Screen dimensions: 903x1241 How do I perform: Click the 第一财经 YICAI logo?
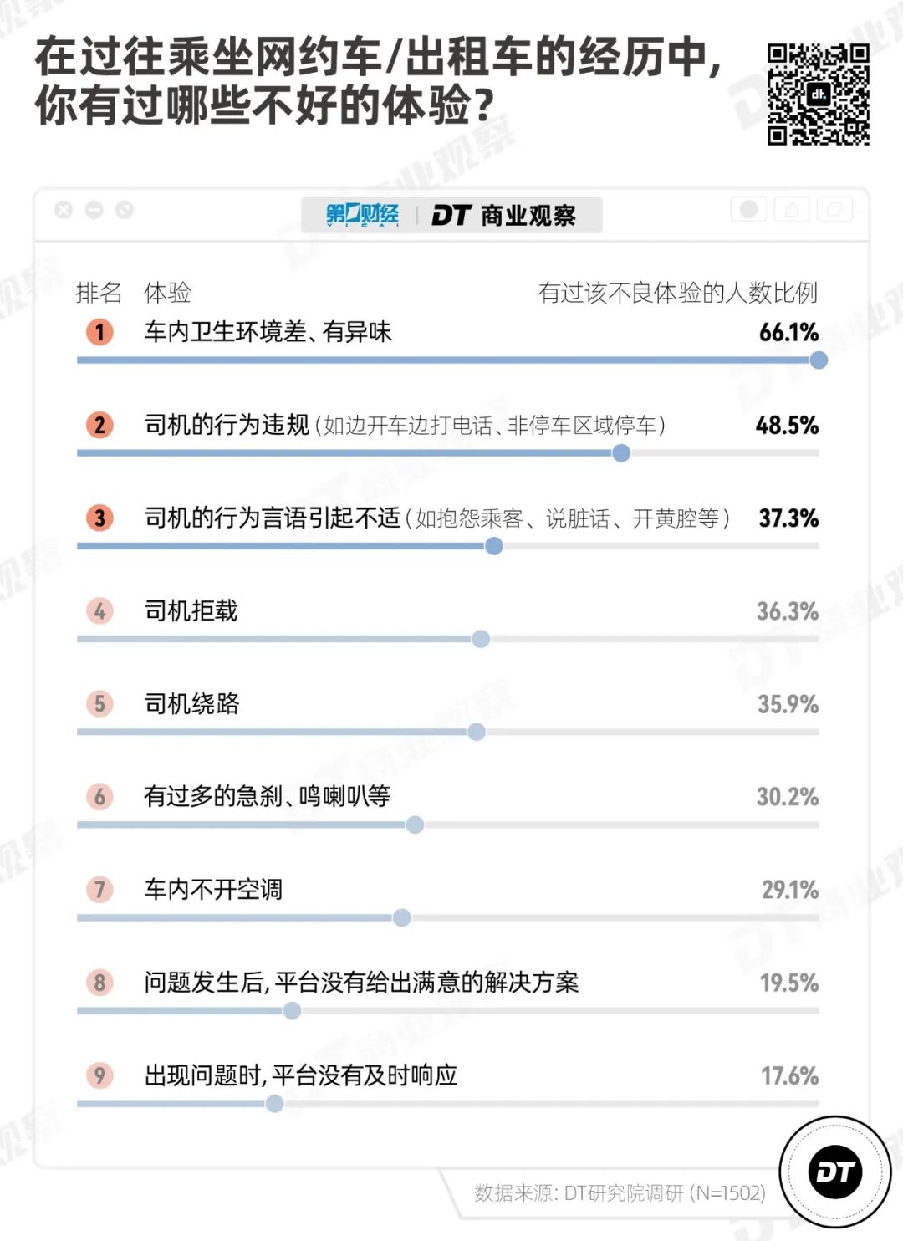point(362,216)
